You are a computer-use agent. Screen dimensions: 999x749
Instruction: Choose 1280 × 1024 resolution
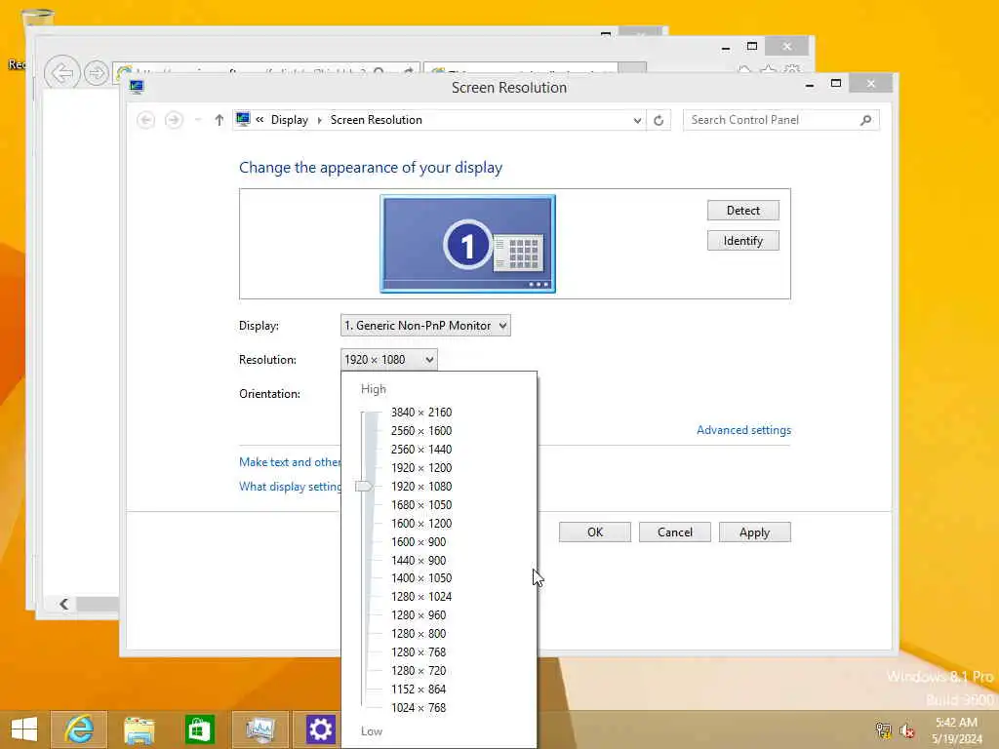point(421,596)
